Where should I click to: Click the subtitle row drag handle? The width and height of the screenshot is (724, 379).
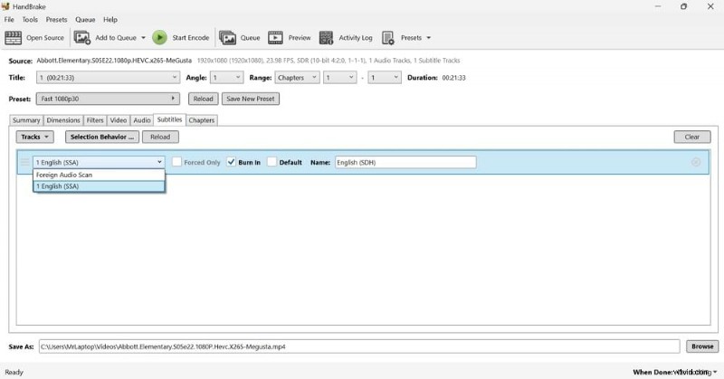24,162
